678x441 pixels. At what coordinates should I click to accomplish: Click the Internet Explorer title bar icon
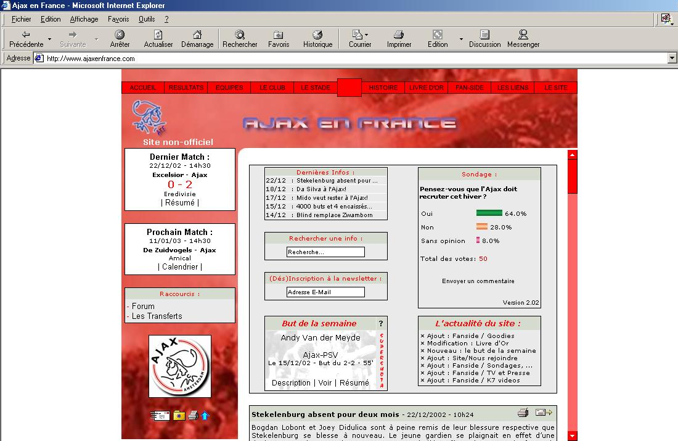[6, 5]
